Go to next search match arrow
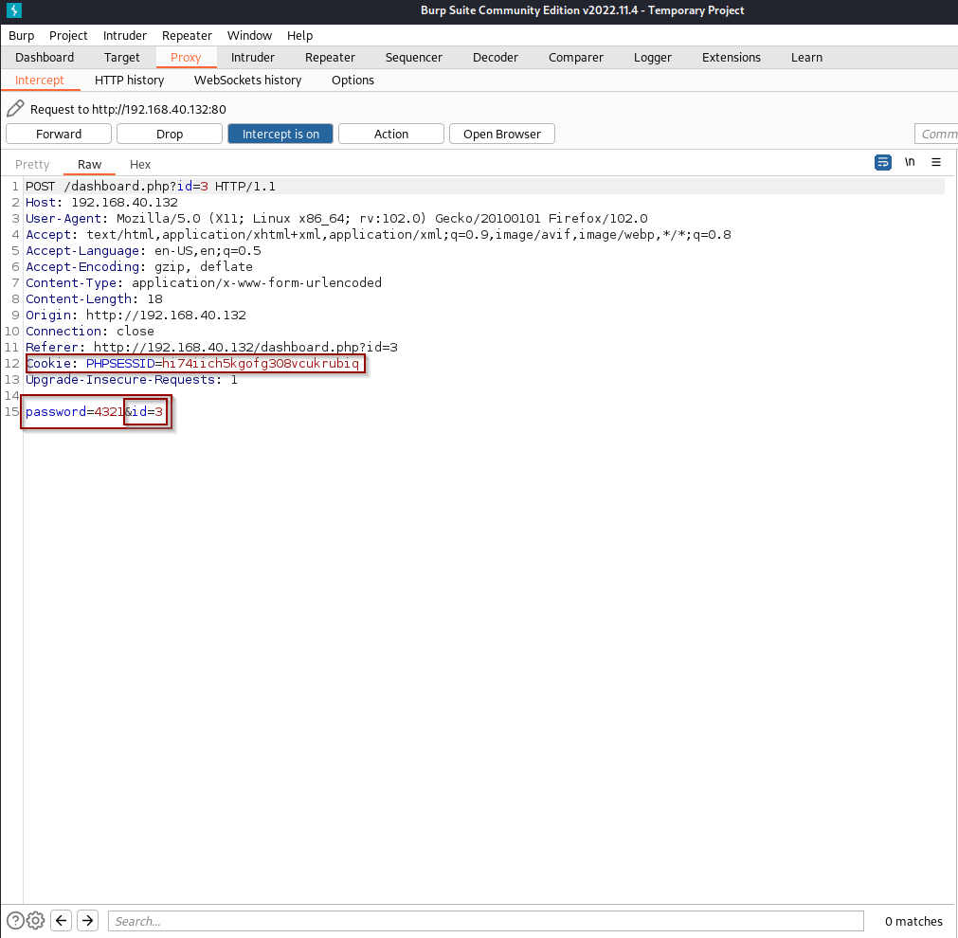This screenshot has height=938, width=958. click(x=88, y=920)
